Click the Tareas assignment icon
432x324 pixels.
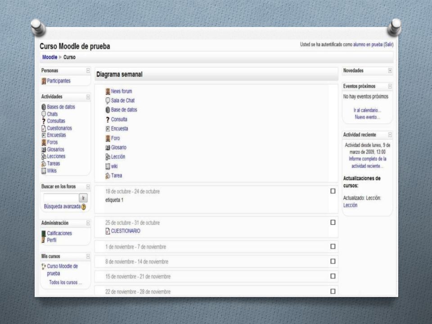coord(44,164)
